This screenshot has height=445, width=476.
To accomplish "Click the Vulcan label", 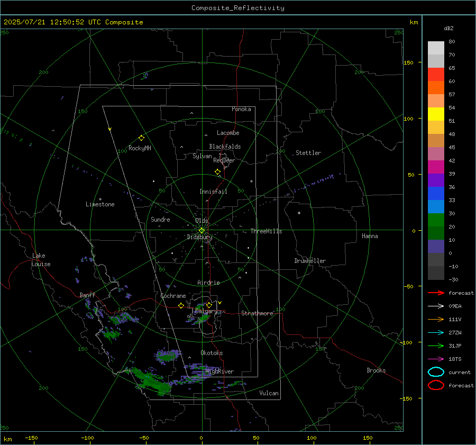I will coord(269,393).
